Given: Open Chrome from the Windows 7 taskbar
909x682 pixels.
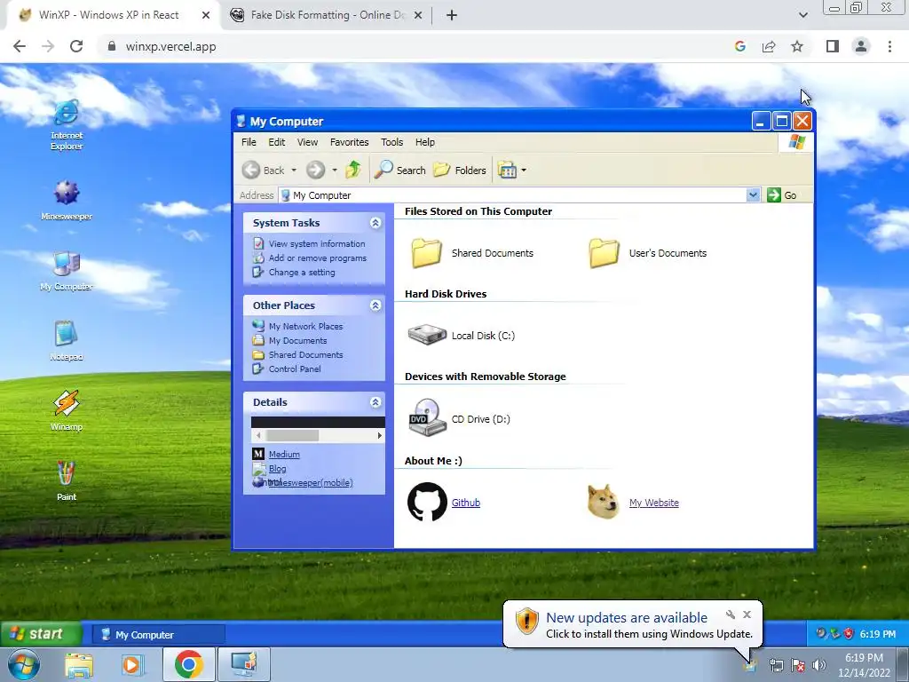Looking at the screenshot, I should [x=188, y=664].
